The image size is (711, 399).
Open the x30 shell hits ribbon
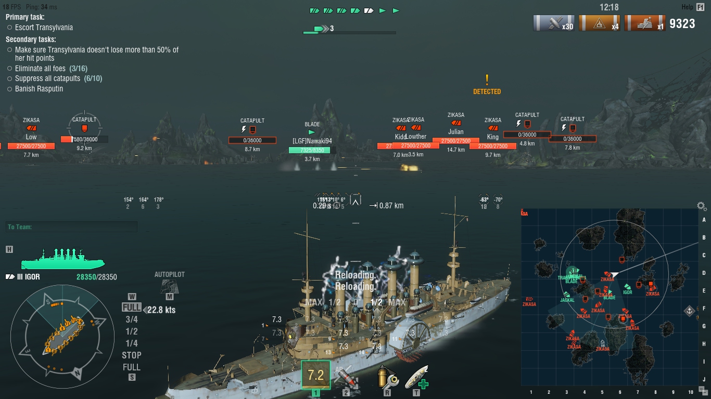[x=554, y=23]
